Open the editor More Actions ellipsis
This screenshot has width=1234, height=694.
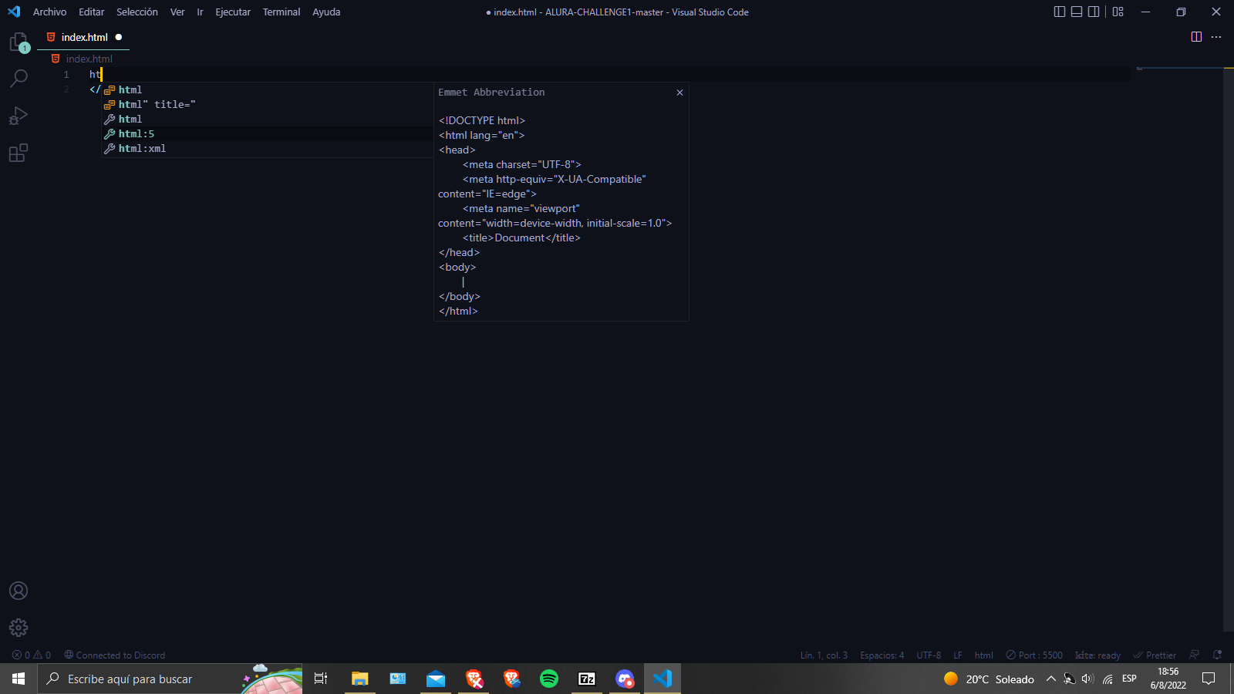pyautogui.click(x=1216, y=37)
